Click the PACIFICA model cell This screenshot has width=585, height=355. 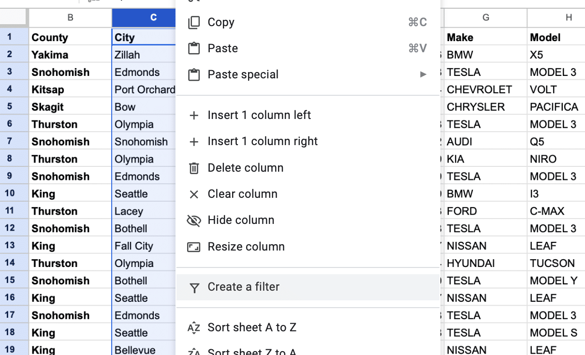[x=556, y=107]
